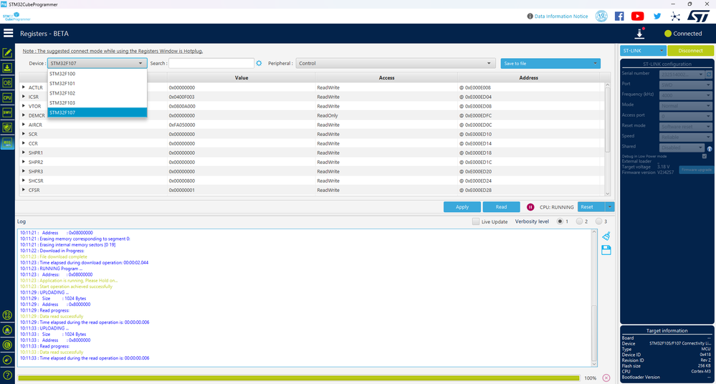Screen dimensions: 716x384
Task: Open the shield security sidebar icon
Action: pos(7,128)
